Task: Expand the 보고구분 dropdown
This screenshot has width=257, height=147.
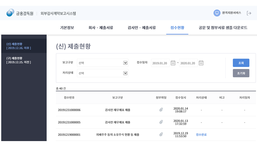Action: pos(125,63)
